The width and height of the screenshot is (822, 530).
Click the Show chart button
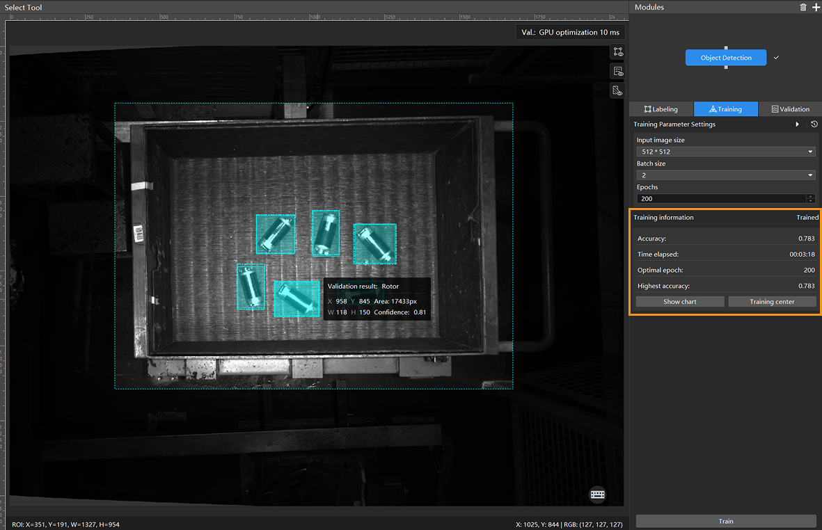click(x=680, y=302)
